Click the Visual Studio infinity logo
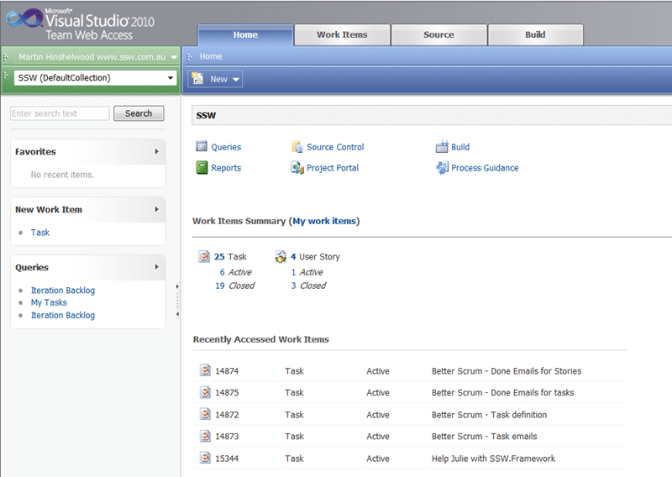 (x=24, y=18)
